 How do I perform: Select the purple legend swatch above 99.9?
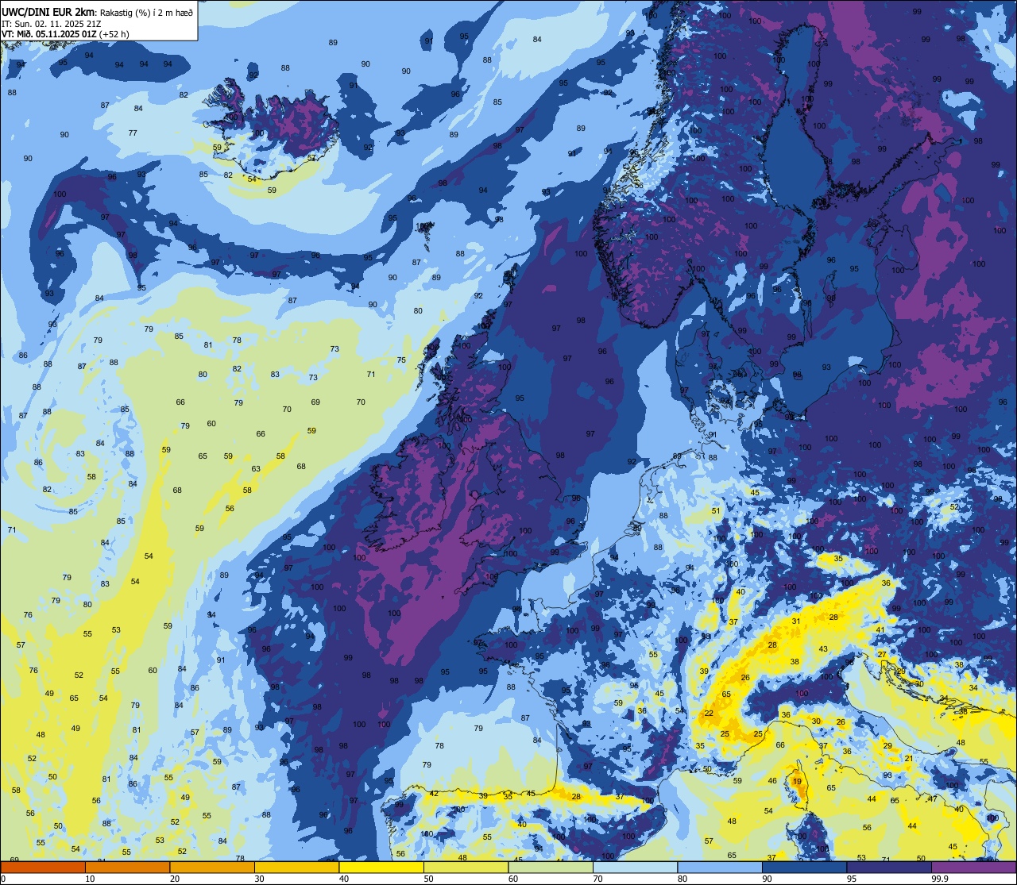click(x=973, y=867)
